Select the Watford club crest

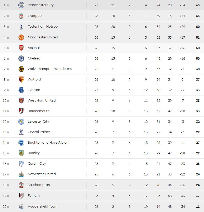[21, 79]
